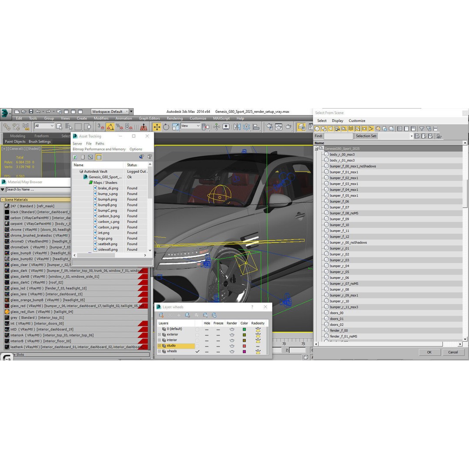Click the Save File icon in quick access toolbar

point(30,112)
